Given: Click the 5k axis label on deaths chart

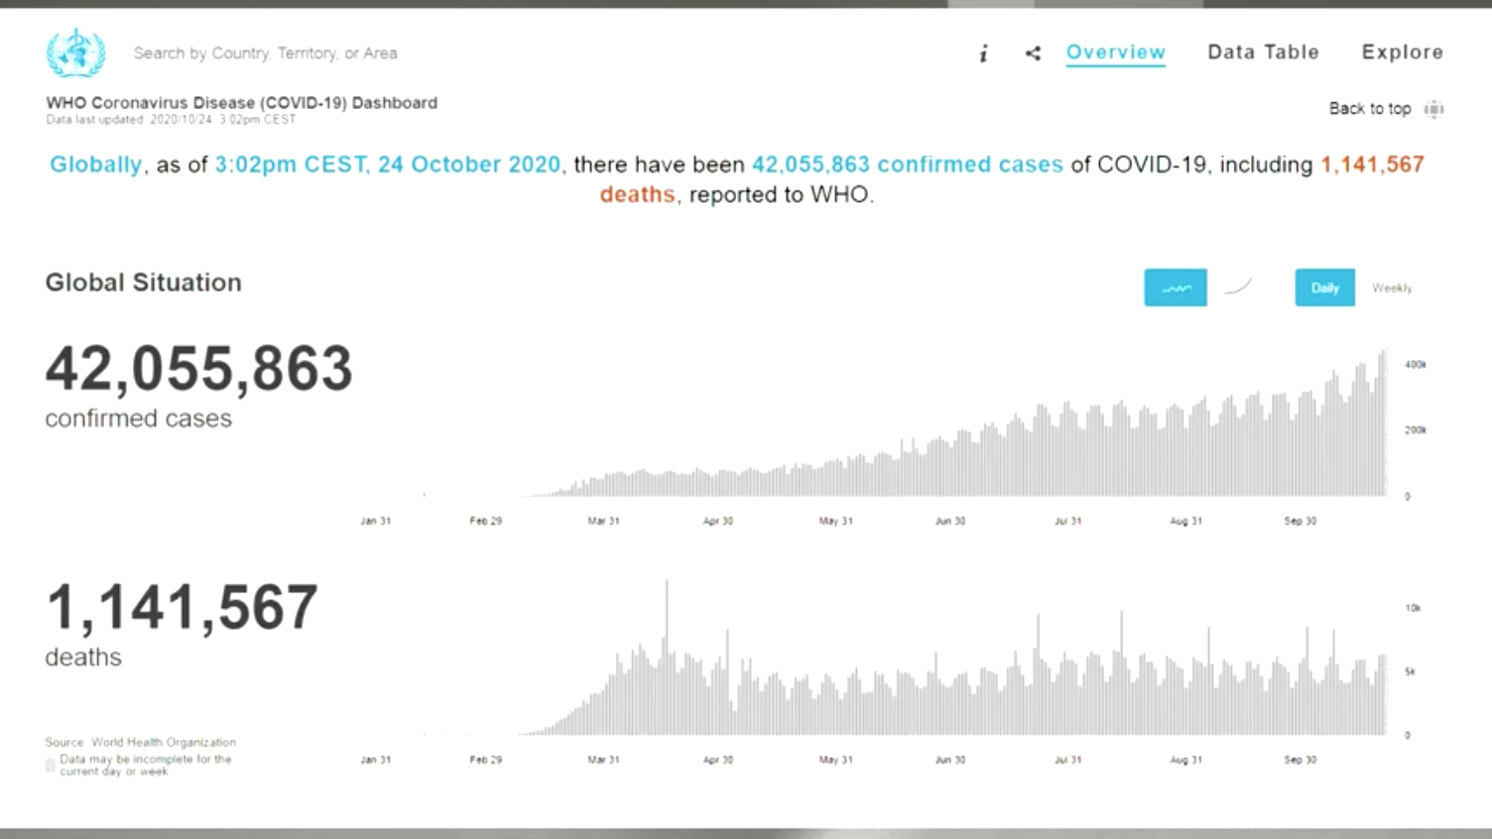Looking at the screenshot, I should coord(1410,671).
